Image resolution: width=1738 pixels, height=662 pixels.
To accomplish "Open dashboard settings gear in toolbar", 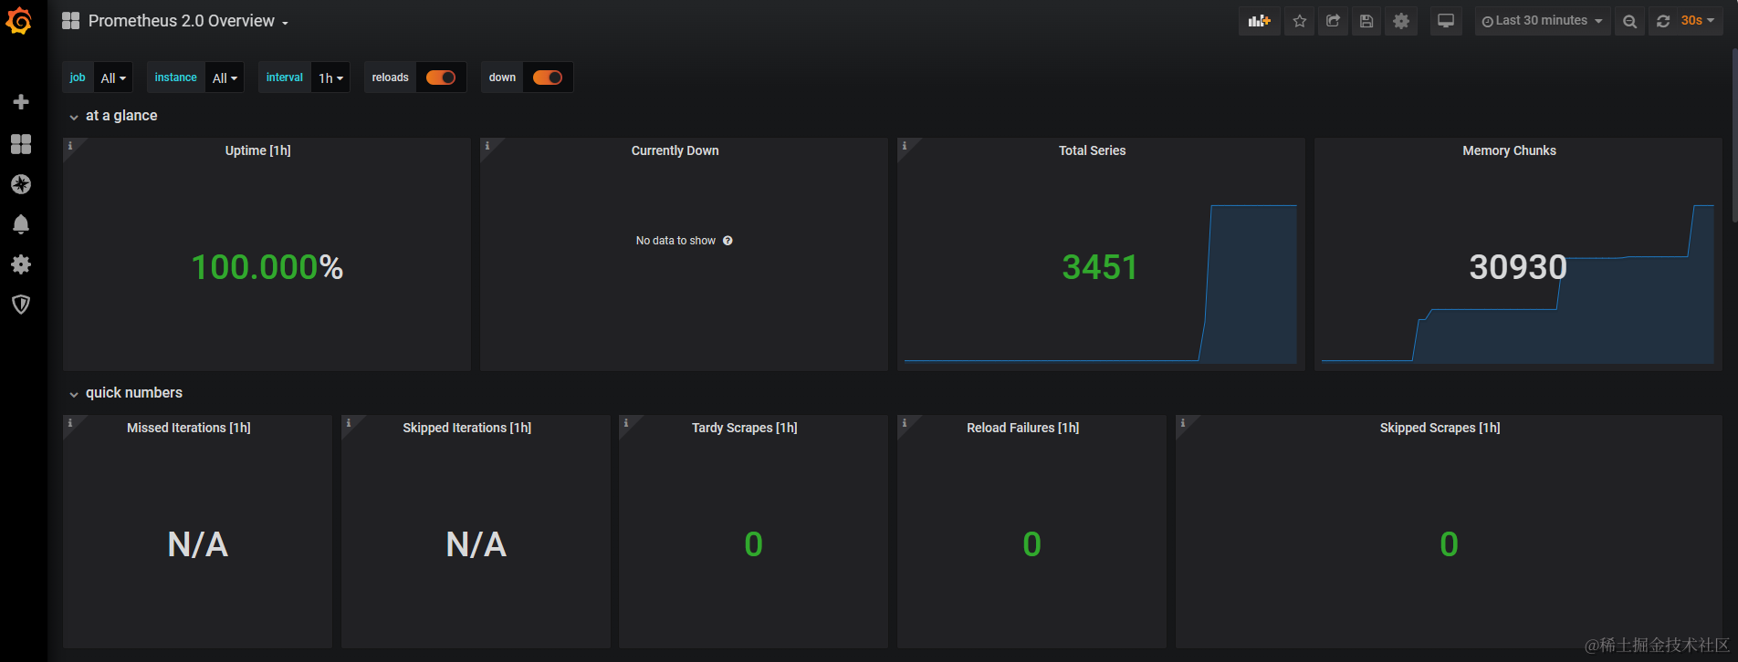I will pyautogui.click(x=1401, y=21).
